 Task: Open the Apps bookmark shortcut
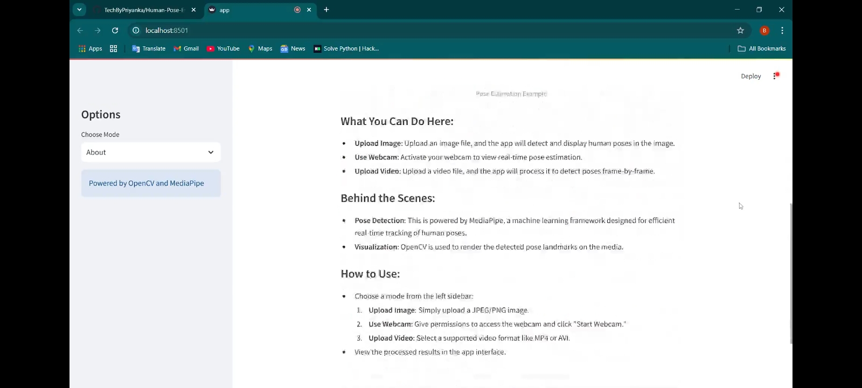click(90, 48)
